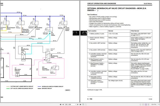Click the Ground Circuit legend entry

[45, 88]
